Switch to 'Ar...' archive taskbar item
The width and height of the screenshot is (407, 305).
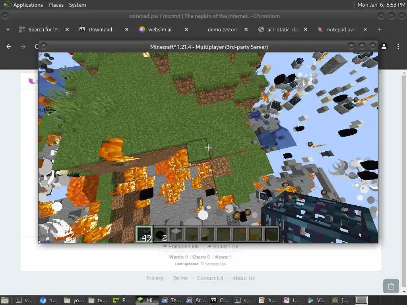pyautogui.click(x=196, y=300)
